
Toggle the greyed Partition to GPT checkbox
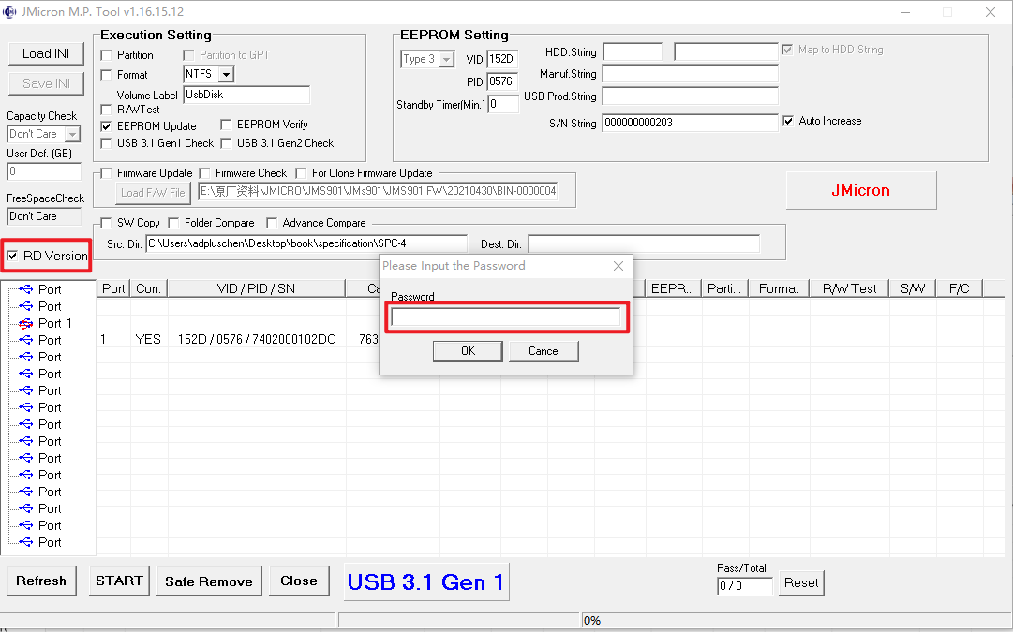(188, 55)
